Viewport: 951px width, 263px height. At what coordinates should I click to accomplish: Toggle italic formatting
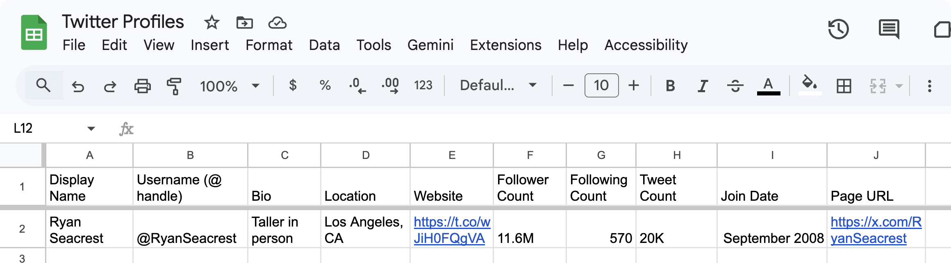click(x=703, y=86)
